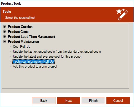This screenshot has width=134, height=107.
Task: Select Product Lead Time Management label
Action: (x=31, y=37)
